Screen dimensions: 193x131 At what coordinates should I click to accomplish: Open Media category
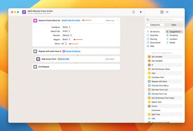[171, 43]
